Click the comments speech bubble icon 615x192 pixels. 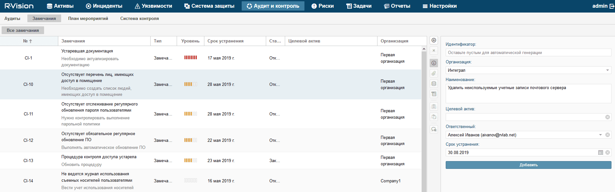[434, 129]
